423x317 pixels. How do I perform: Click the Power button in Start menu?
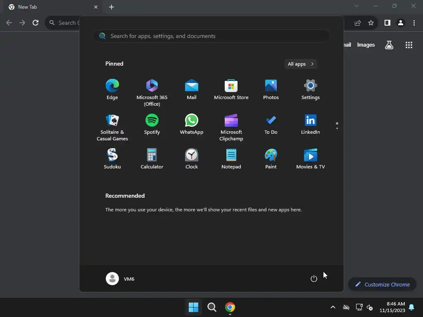tap(314, 279)
